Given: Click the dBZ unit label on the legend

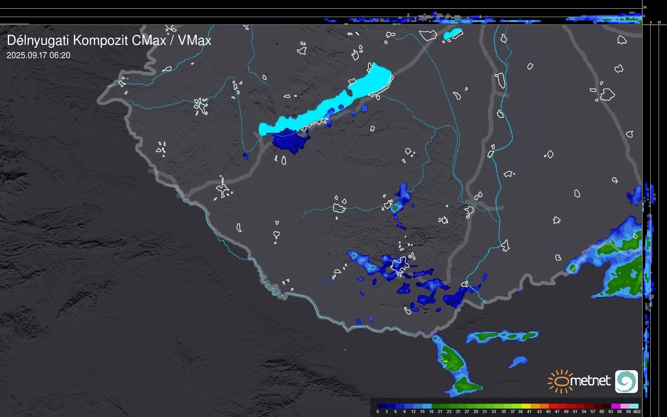Looking at the screenshot, I should coord(637,412).
